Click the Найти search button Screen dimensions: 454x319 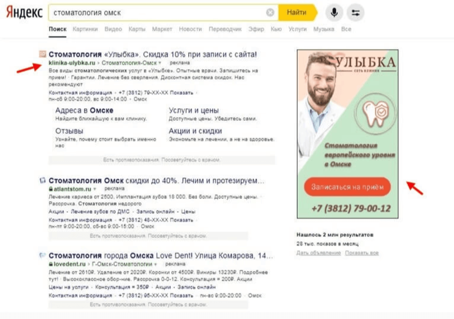297,13
